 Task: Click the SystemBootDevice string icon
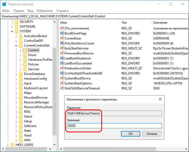point(62,78)
